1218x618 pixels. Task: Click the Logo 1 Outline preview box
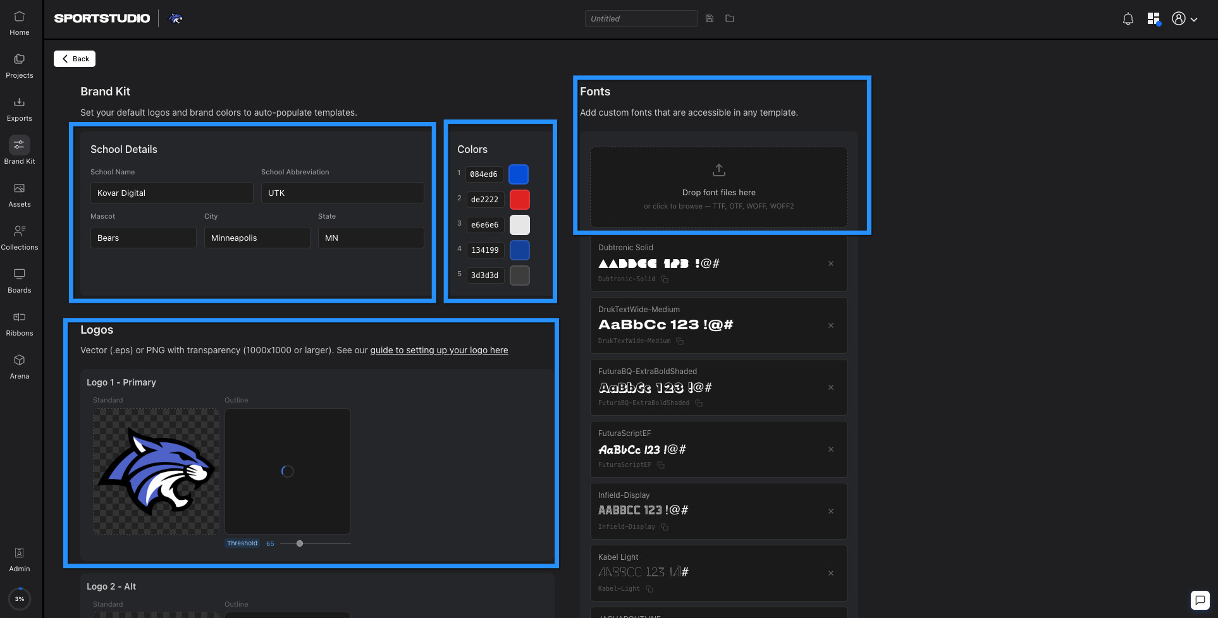click(x=288, y=471)
